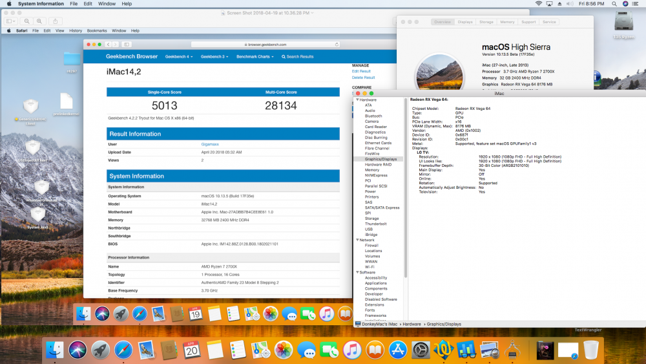646x364 pixels.
Task: Open System Information chip icon in Dock
Action: click(512, 350)
